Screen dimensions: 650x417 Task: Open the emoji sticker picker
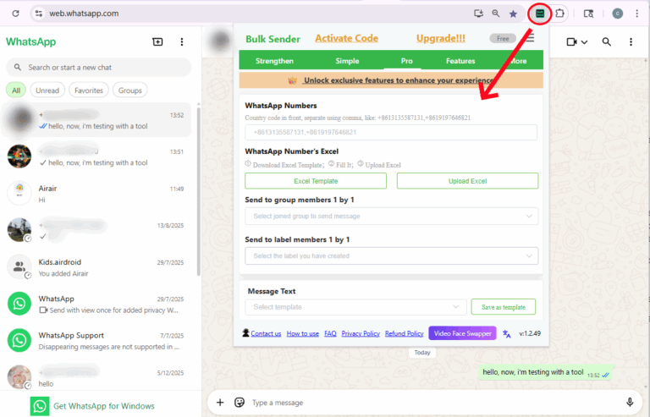[240, 402]
